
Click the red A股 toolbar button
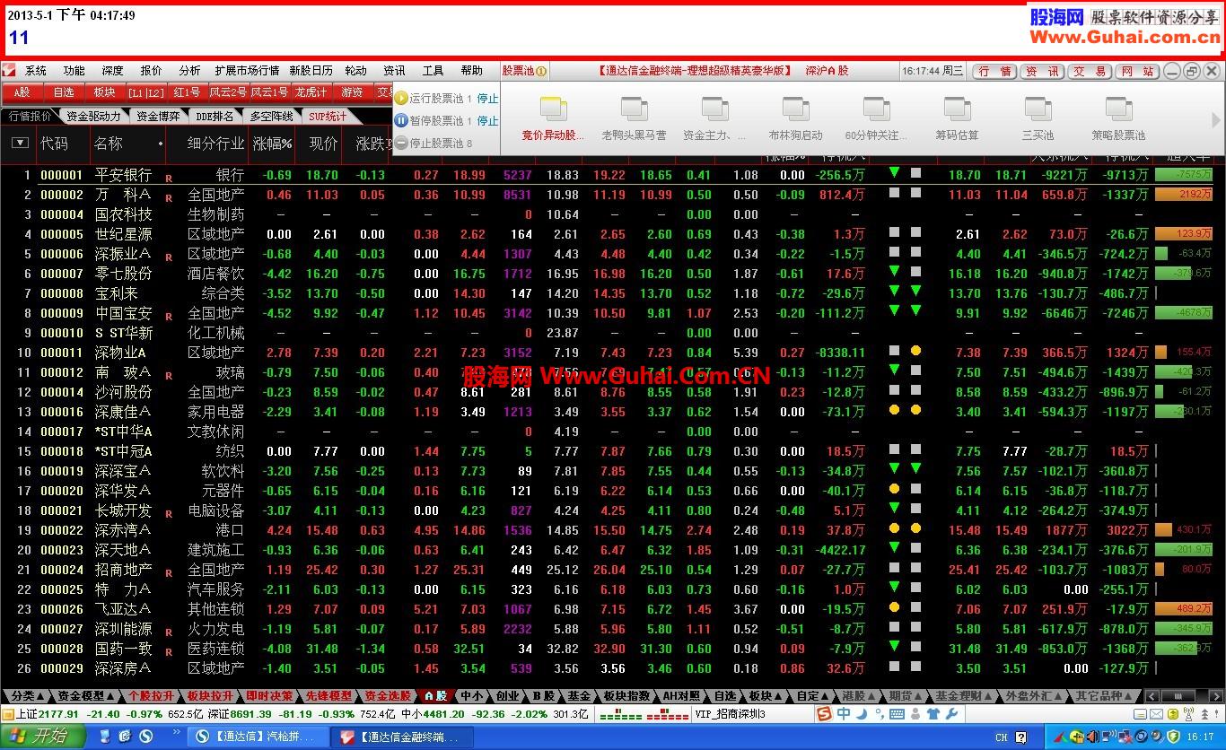pyautogui.click(x=22, y=92)
